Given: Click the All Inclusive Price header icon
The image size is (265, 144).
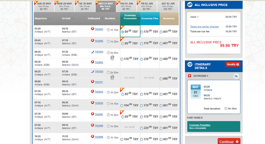Looking at the screenshot, I should 190,5.
